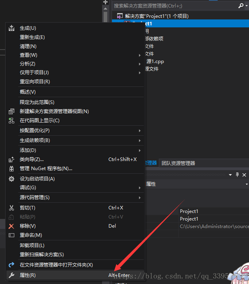Select 重定向项目(R) menu item
Image resolution: width=249 pixels, height=284 pixels.
pos(35,82)
